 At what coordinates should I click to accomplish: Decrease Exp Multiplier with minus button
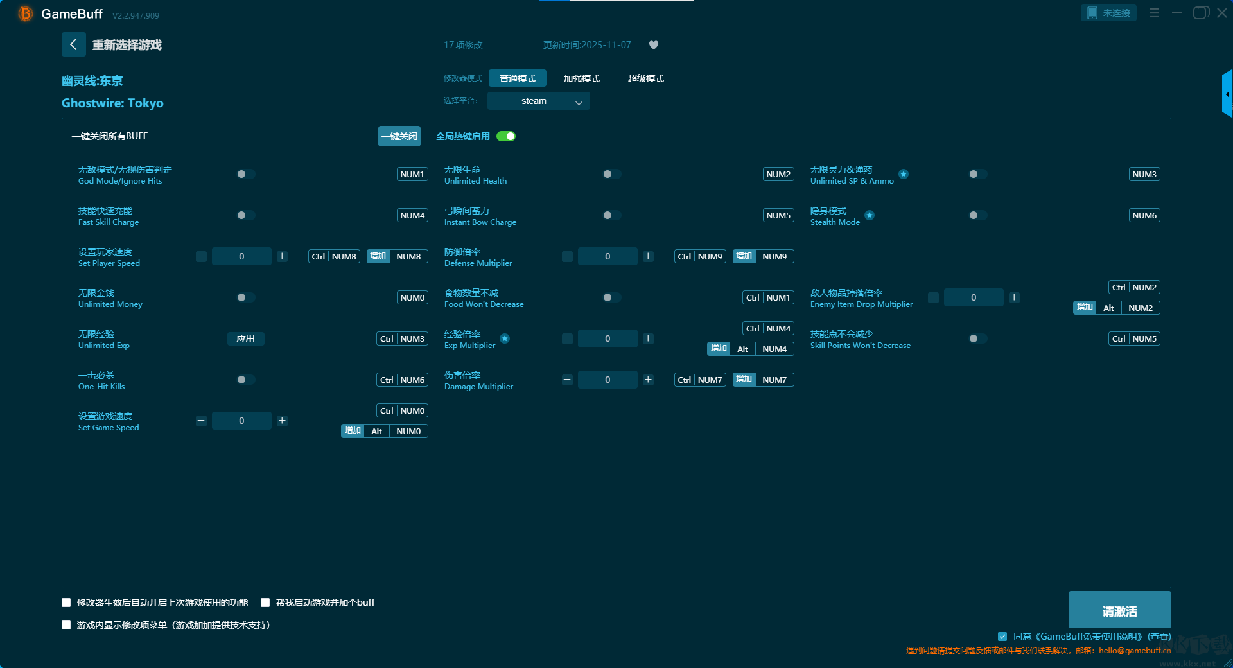point(567,338)
